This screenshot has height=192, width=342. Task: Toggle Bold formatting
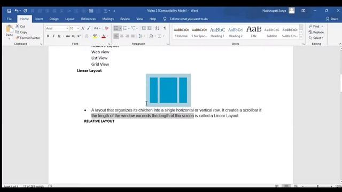coord(48,36)
